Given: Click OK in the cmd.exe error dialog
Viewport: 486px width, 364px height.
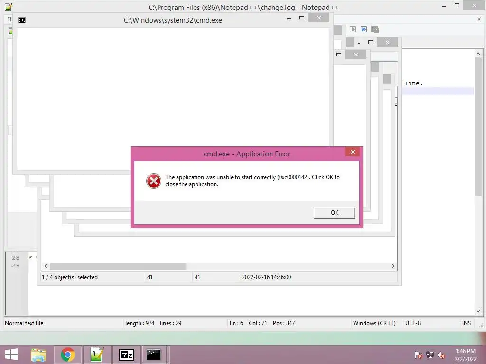Looking at the screenshot, I should tap(334, 213).
